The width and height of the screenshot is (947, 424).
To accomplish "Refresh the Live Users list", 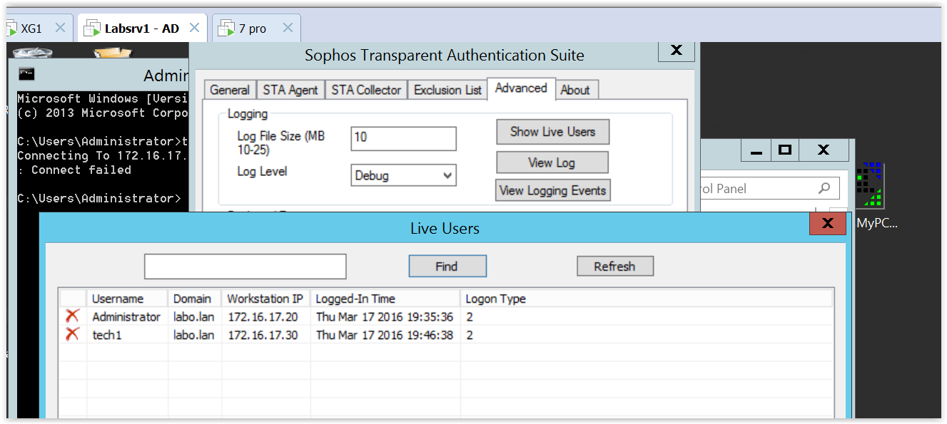I will (615, 267).
